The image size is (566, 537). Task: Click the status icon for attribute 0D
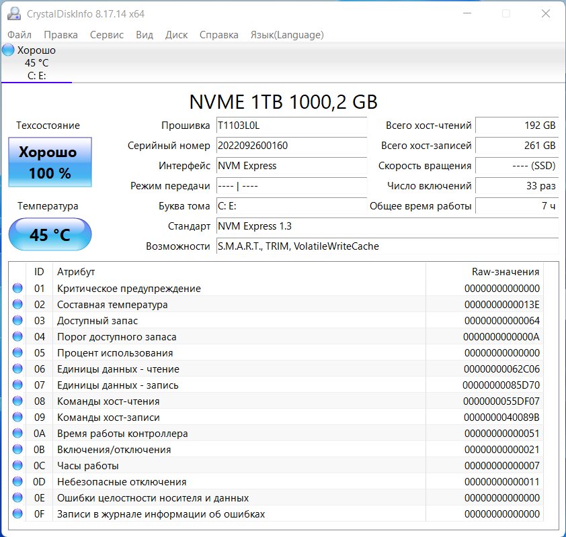[17, 481]
